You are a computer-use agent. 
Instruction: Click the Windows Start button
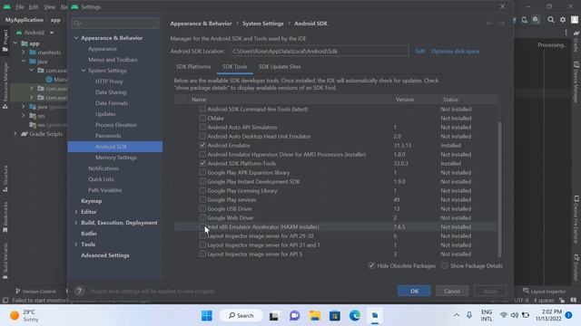point(207,316)
